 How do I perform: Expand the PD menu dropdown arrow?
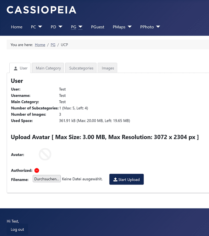[x=60, y=27]
